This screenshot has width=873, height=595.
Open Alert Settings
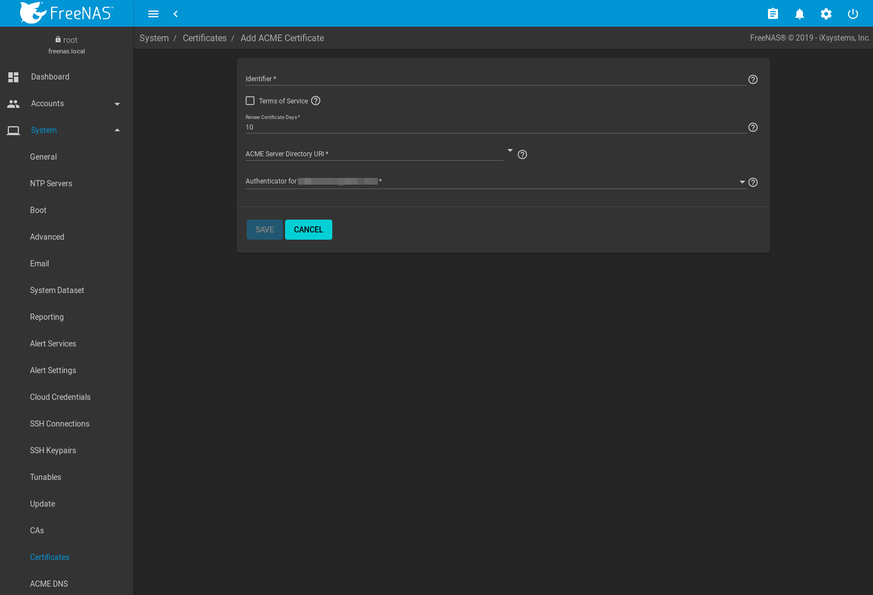click(53, 370)
